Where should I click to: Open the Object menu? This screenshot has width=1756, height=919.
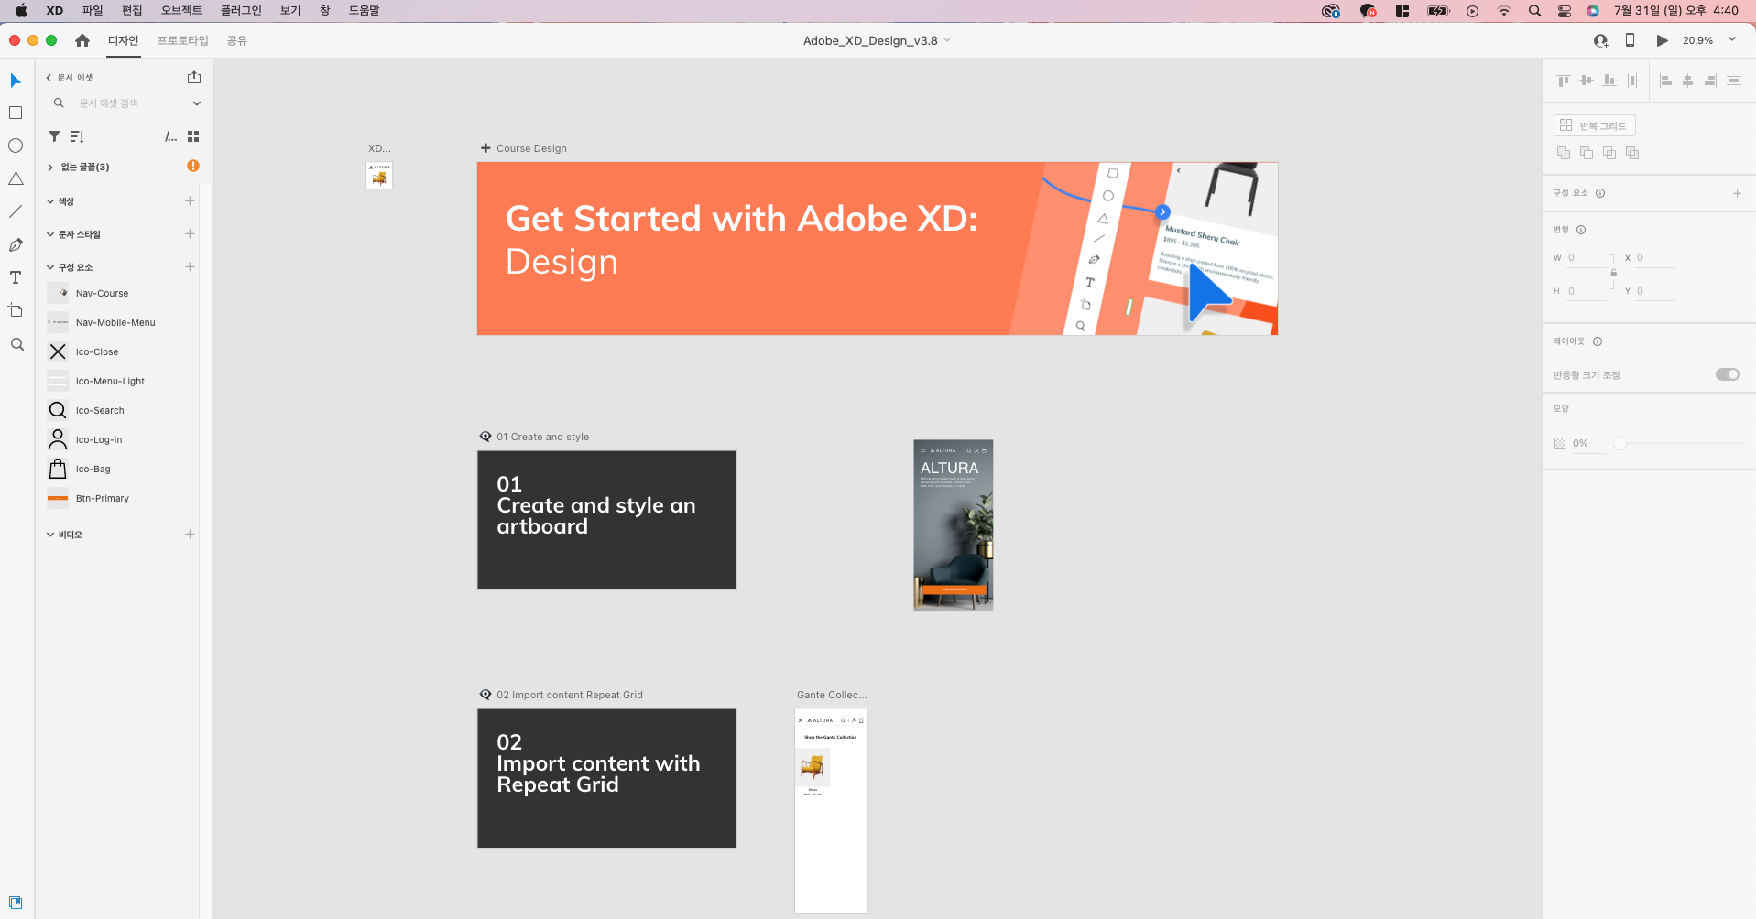(x=181, y=10)
